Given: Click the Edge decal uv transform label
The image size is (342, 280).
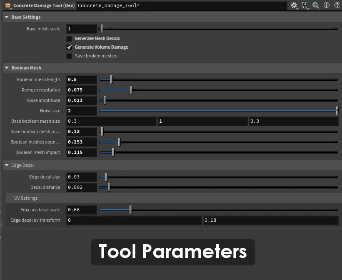Looking at the screenshot, I should point(35,220).
